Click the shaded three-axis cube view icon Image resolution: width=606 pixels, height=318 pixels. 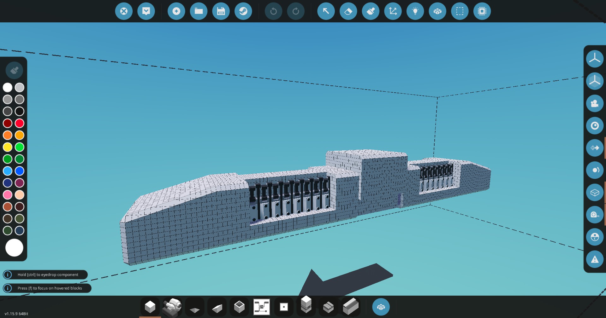coord(595,81)
